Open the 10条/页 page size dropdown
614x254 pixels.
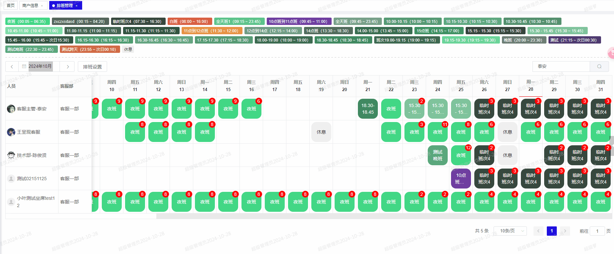pos(510,231)
